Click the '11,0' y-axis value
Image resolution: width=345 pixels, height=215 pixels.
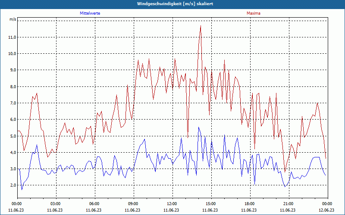tap(12, 37)
